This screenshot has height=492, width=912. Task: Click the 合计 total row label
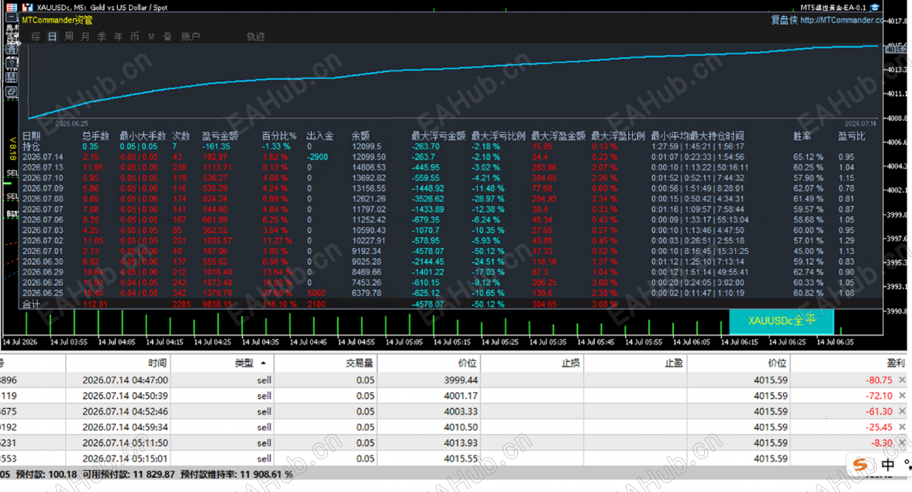[31, 304]
